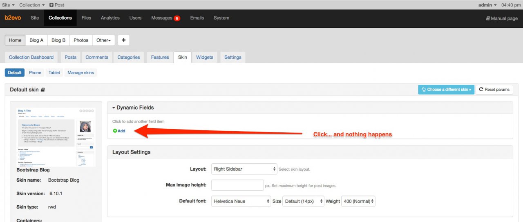523x222 pixels.
Task: Click the green plus Add icon
Action: [x=115, y=131]
